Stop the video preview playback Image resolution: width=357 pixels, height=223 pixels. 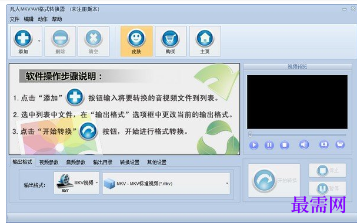tap(285, 145)
